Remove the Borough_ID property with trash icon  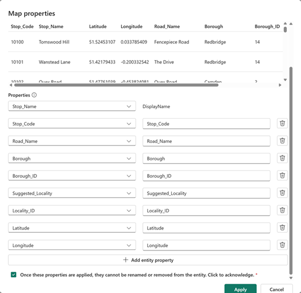pos(282,175)
